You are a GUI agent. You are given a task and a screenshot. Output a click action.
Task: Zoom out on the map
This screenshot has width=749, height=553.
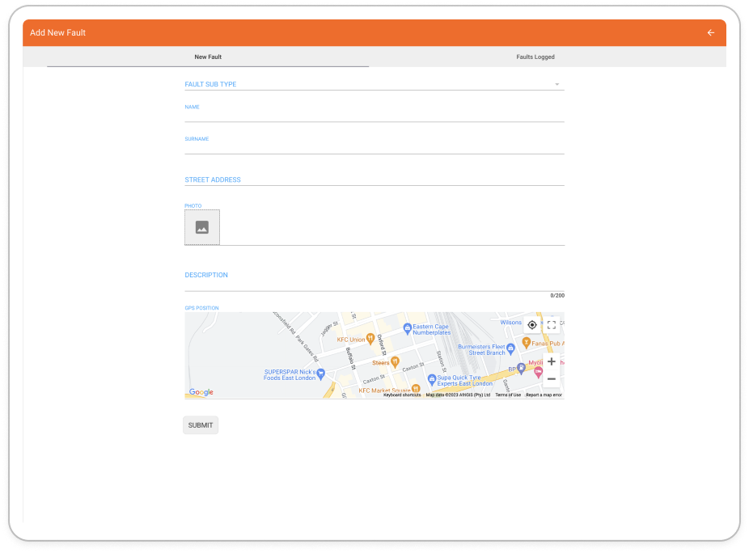[x=552, y=379]
